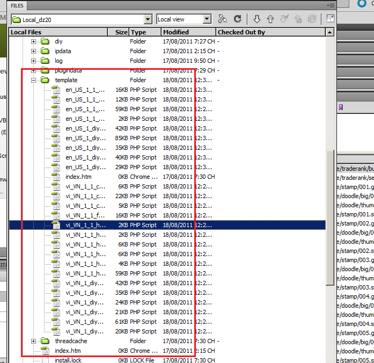The image size is (374, 363).
Task: Expand the diy folder
Action: point(33,41)
